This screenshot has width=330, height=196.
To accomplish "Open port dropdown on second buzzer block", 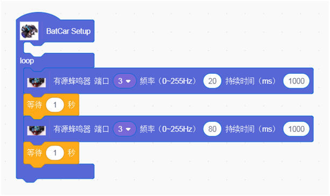I will (124, 129).
